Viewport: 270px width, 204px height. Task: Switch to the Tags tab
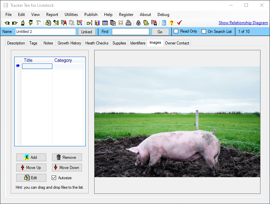click(33, 43)
